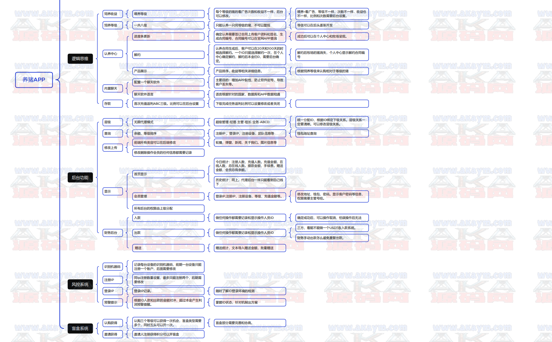Click the 认养中心 node

pos(113,54)
